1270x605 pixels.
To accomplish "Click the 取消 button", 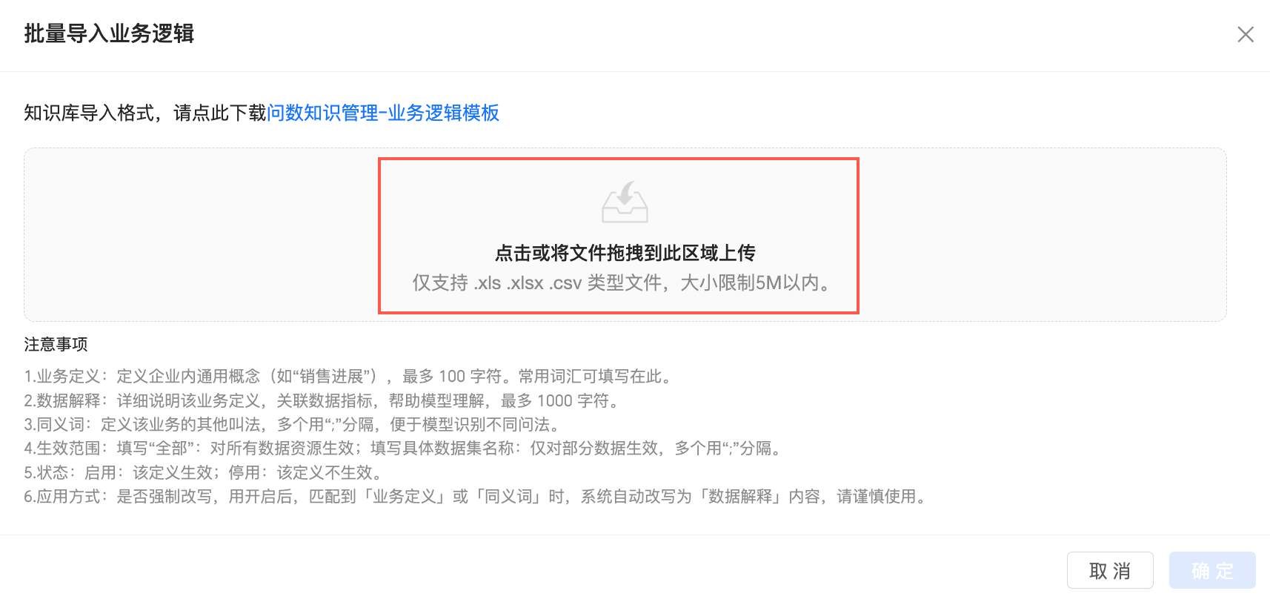I will [1110, 570].
